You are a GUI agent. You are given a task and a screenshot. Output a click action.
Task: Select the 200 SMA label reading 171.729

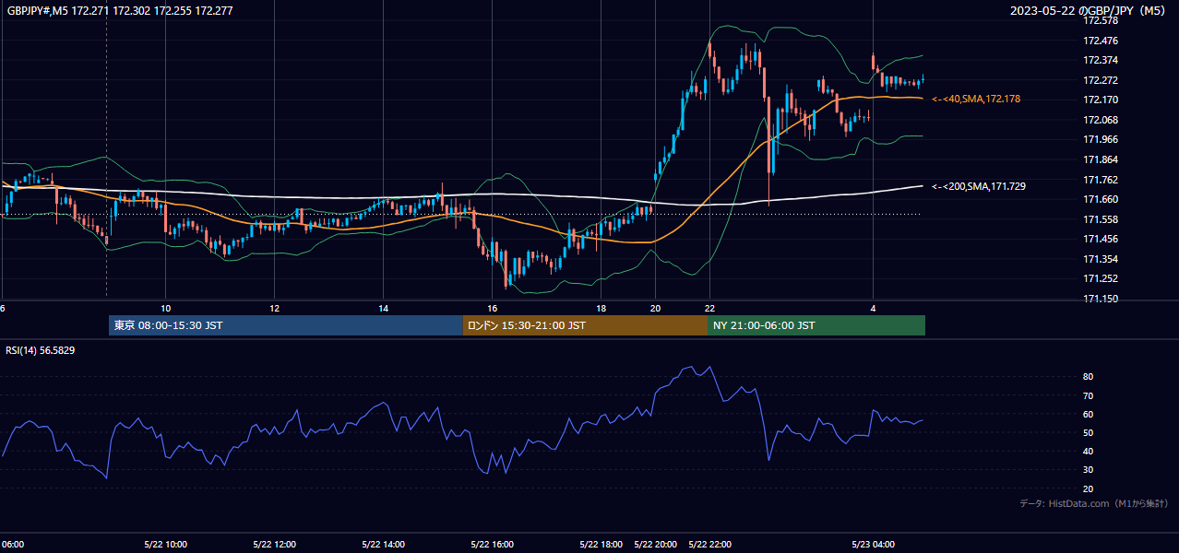click(979, 186)
